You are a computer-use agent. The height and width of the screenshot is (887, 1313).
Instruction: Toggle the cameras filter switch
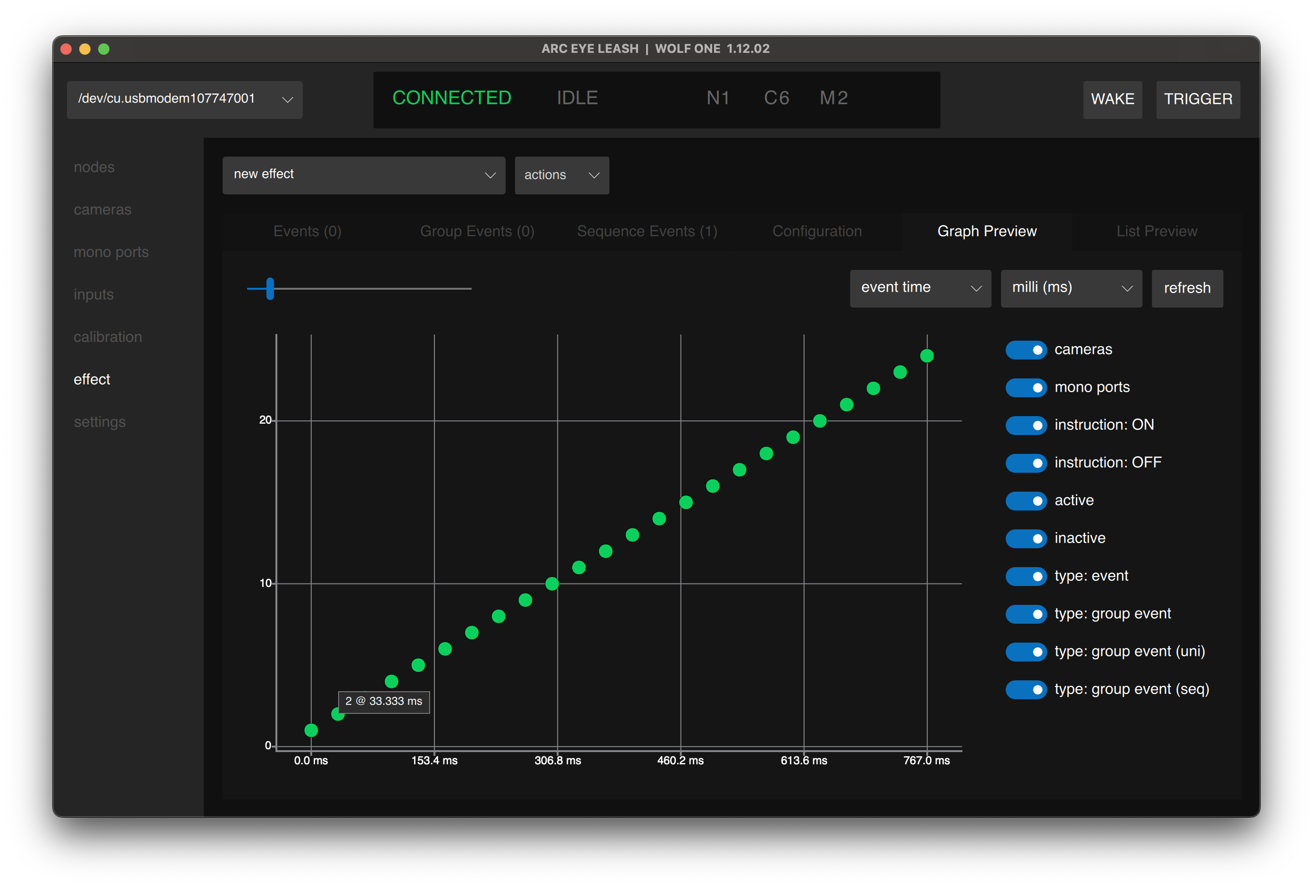(x=1025, y=350)
